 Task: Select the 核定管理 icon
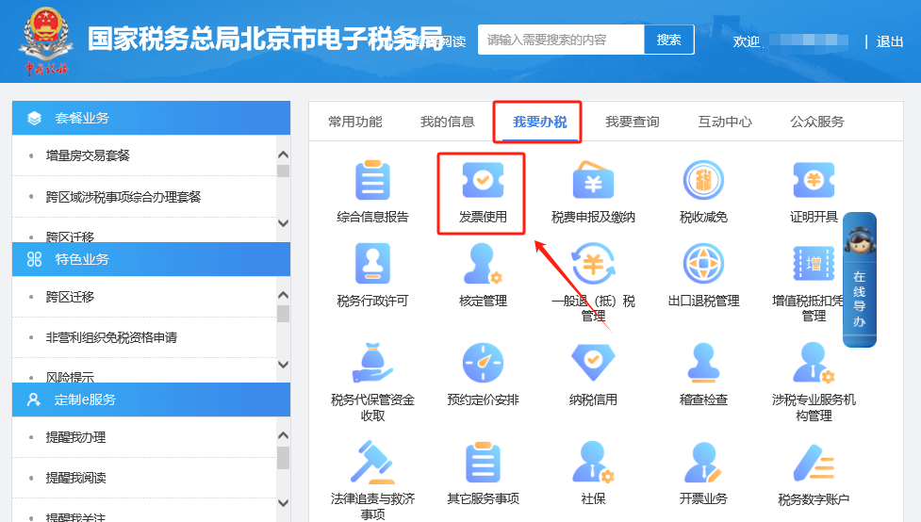pos(483,264)
